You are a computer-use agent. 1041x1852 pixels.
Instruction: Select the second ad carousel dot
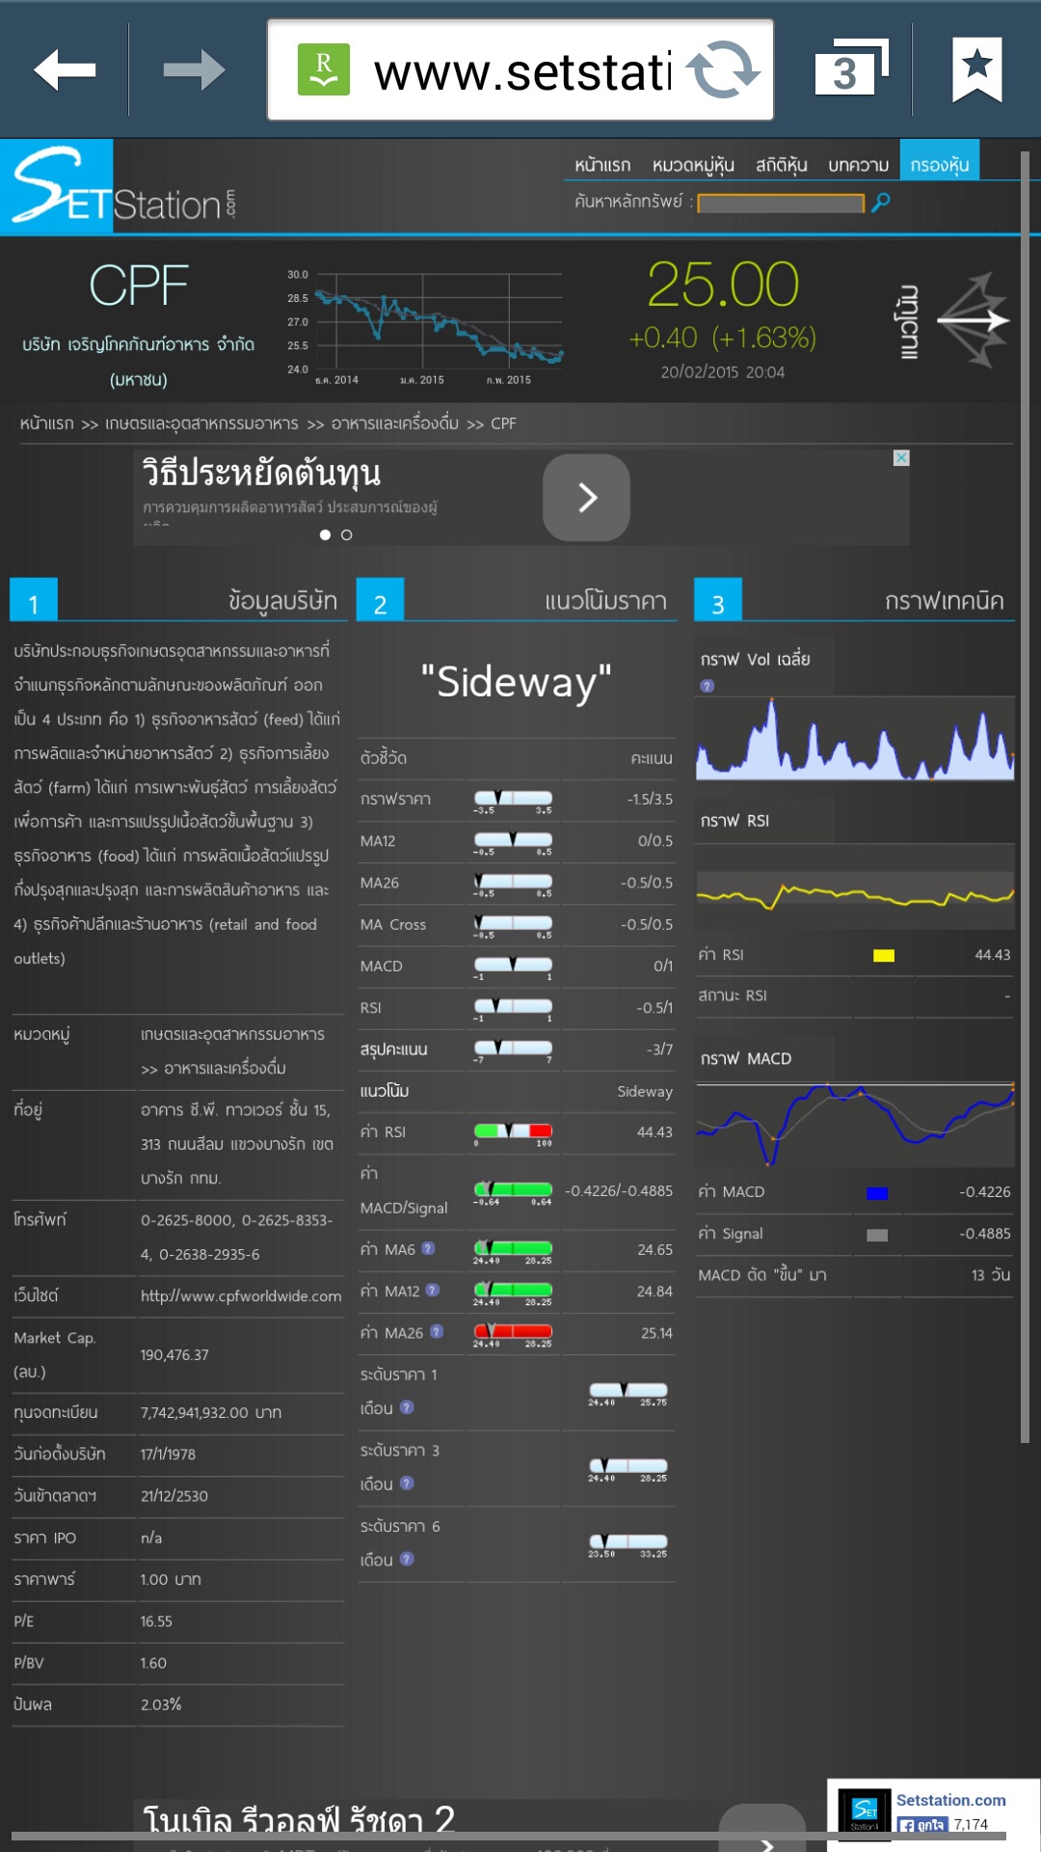coord(347,534)
